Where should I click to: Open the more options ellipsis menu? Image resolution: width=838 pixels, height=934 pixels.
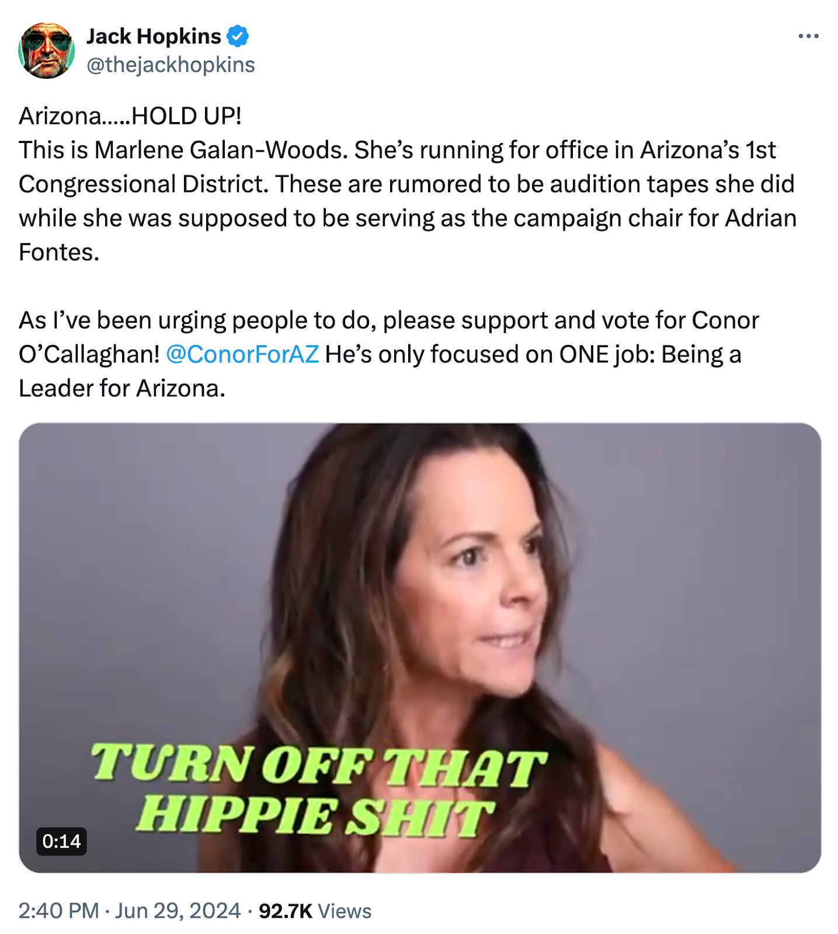pos(808,36)
